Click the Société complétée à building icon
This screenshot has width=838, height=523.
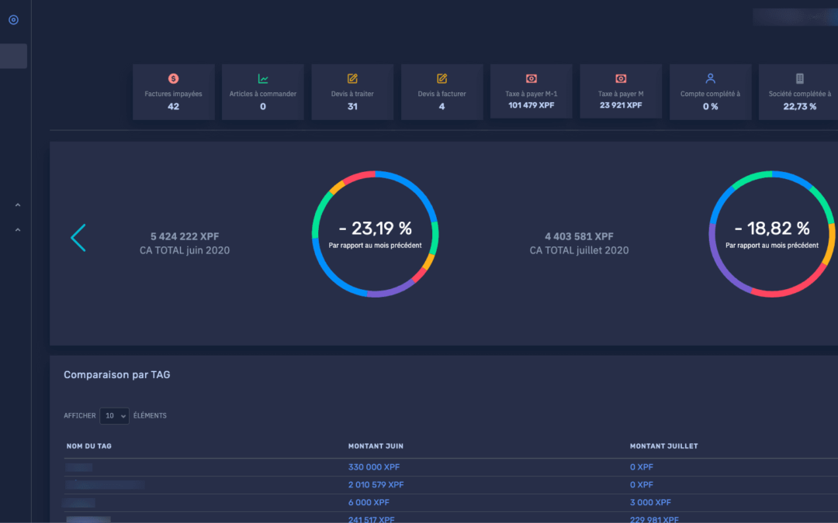[800, 79]
